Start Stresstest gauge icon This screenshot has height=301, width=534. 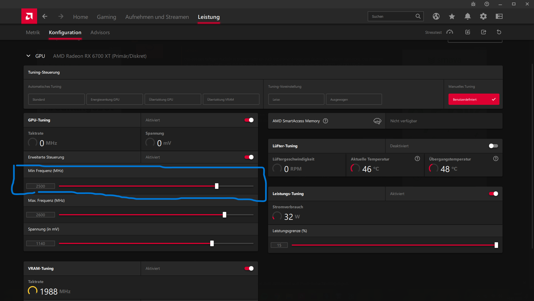coord(450,32)
